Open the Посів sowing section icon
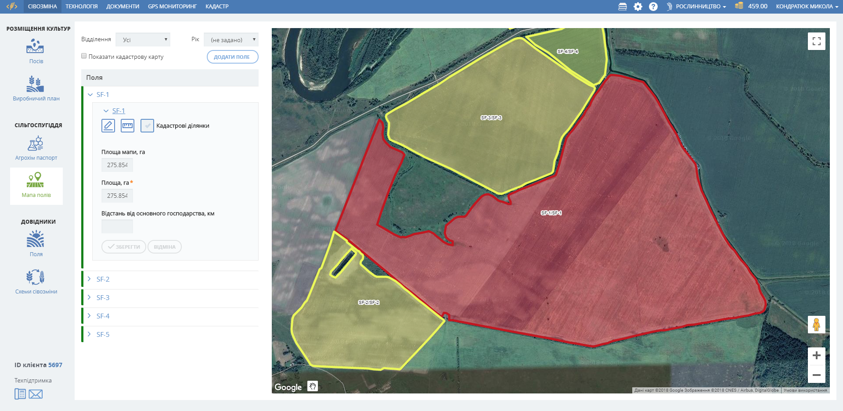Image resolution: width=843 pixels, height=411 pixels. click(x=35, y=46)
